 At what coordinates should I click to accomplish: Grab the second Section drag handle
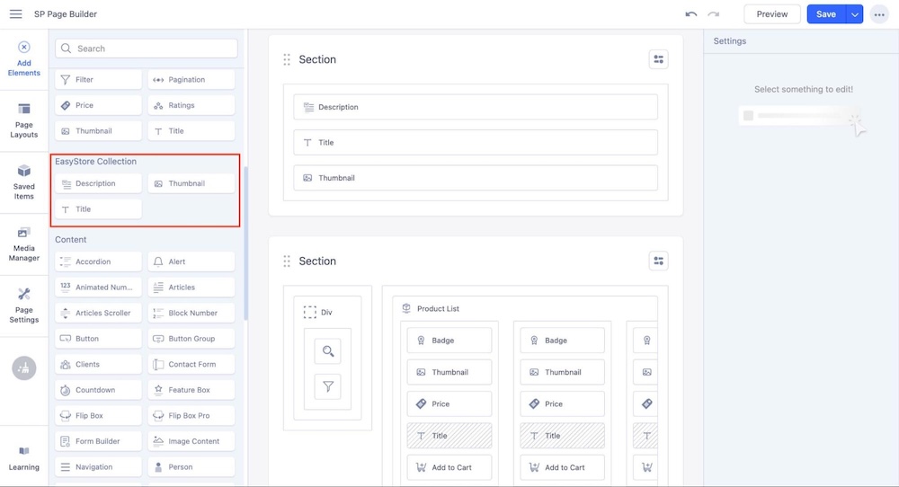(287, 261)
